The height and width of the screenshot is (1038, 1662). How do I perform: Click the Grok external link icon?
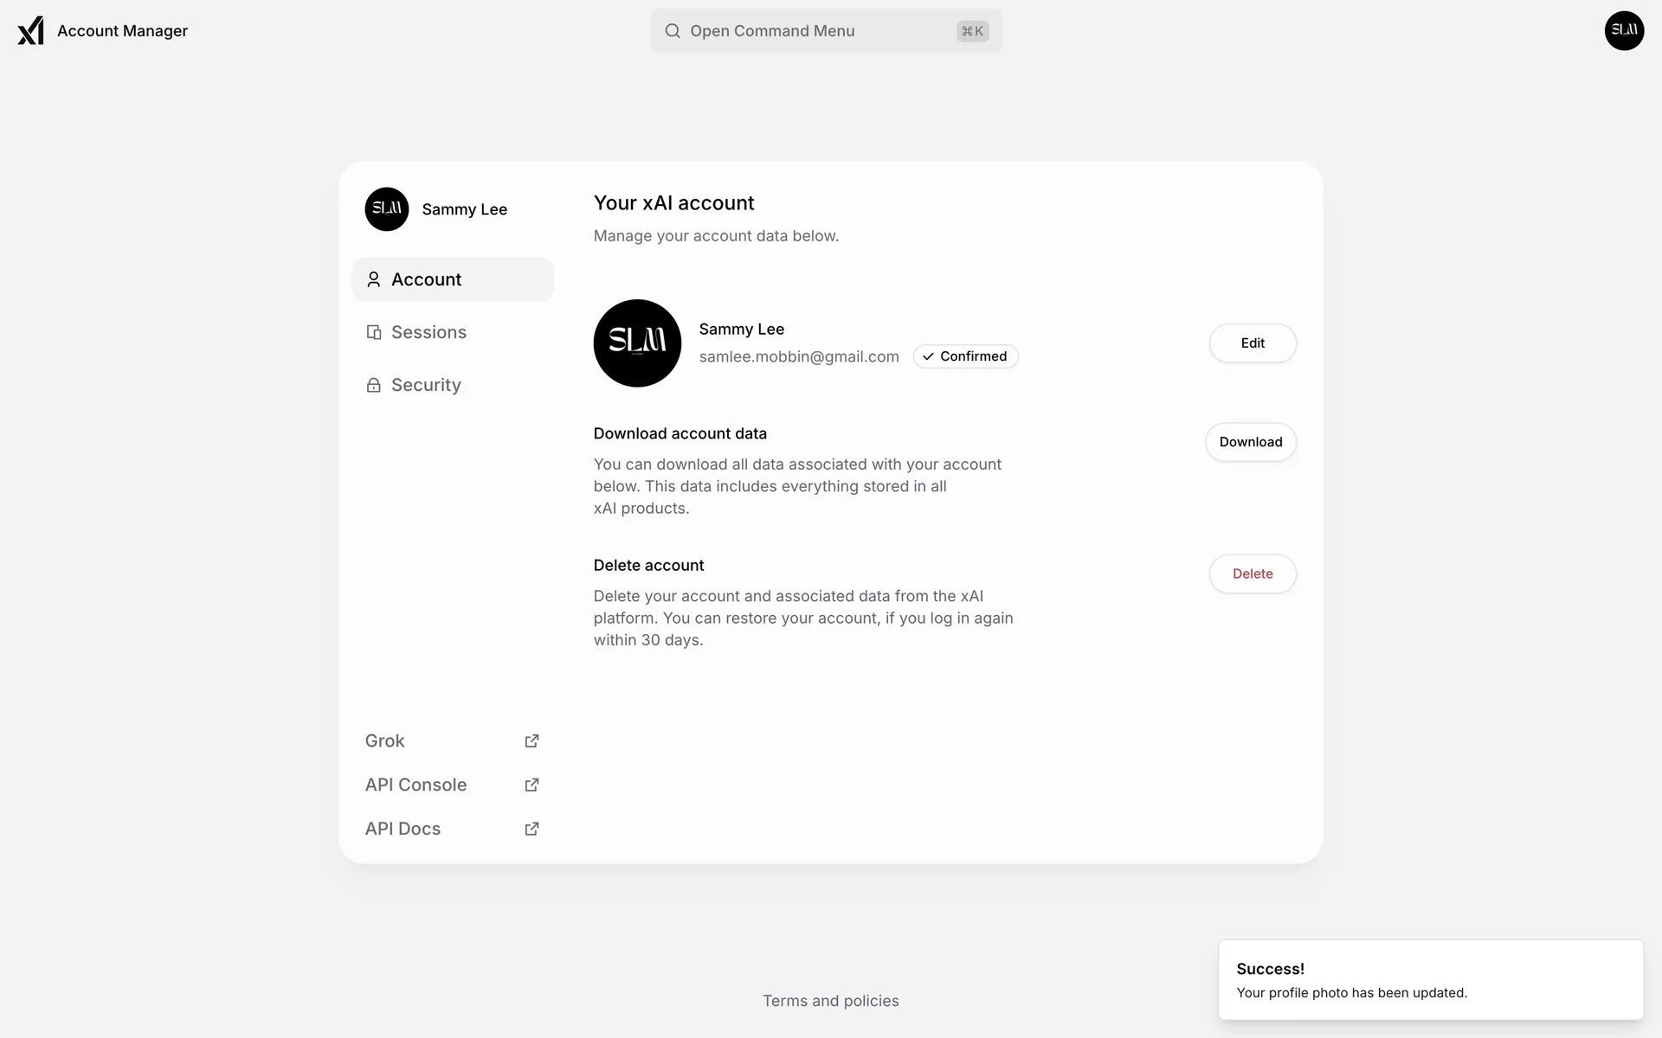(531, 741)
